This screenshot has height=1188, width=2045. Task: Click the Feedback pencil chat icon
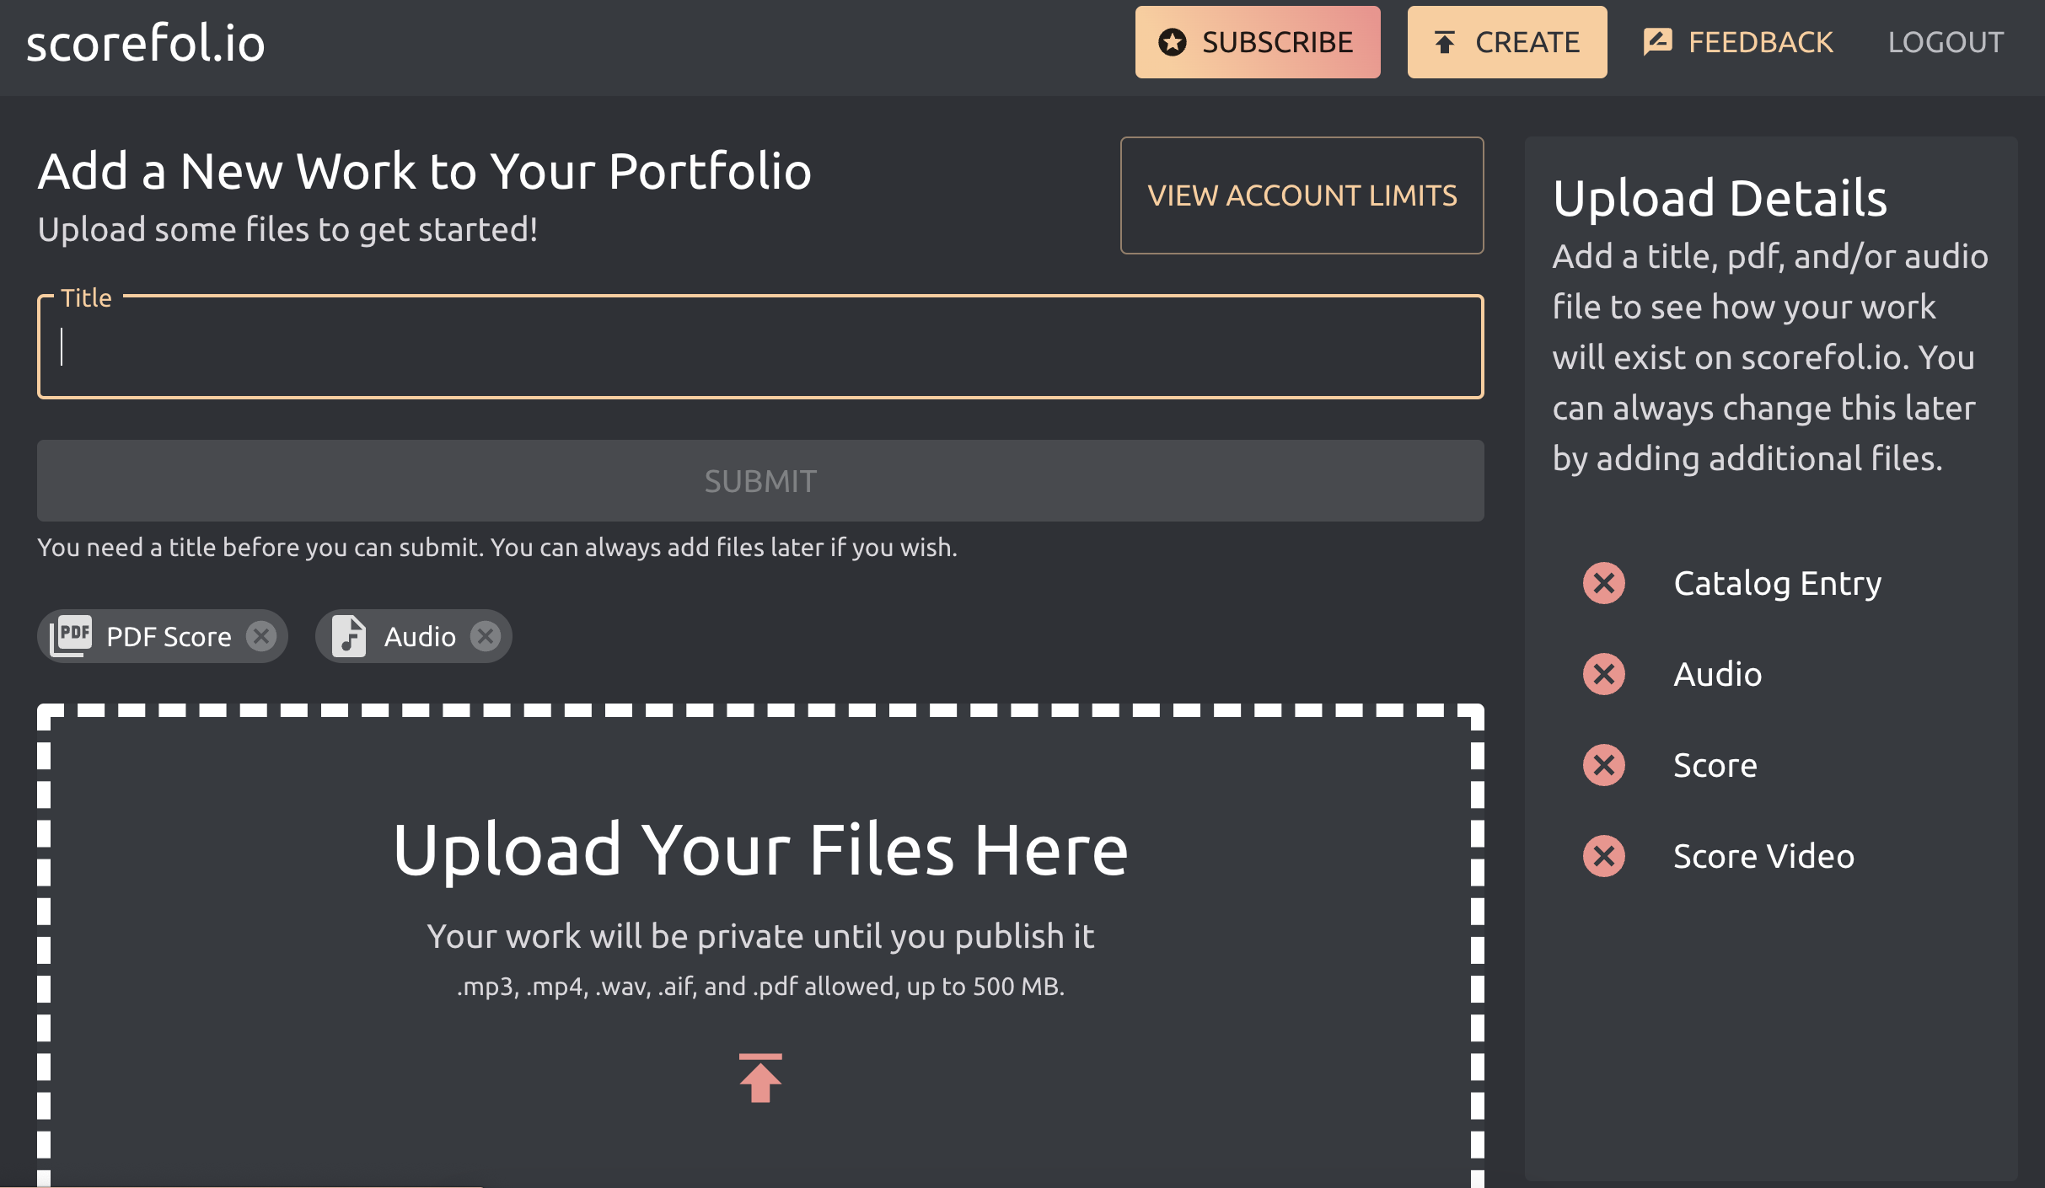[x=1657, y=42]
